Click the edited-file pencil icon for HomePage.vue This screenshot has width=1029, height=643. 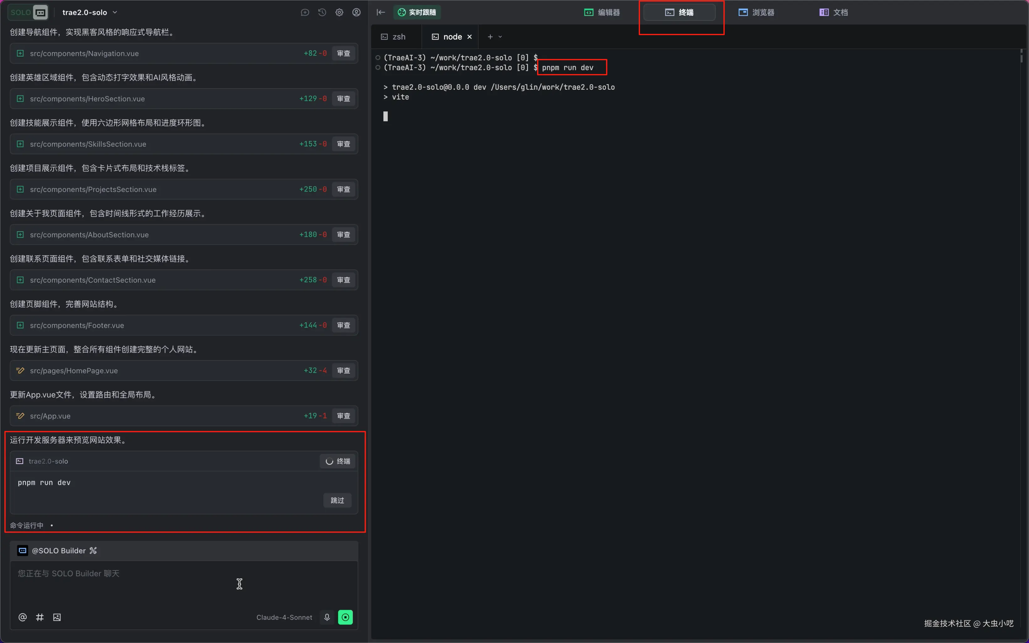point(20,370)
